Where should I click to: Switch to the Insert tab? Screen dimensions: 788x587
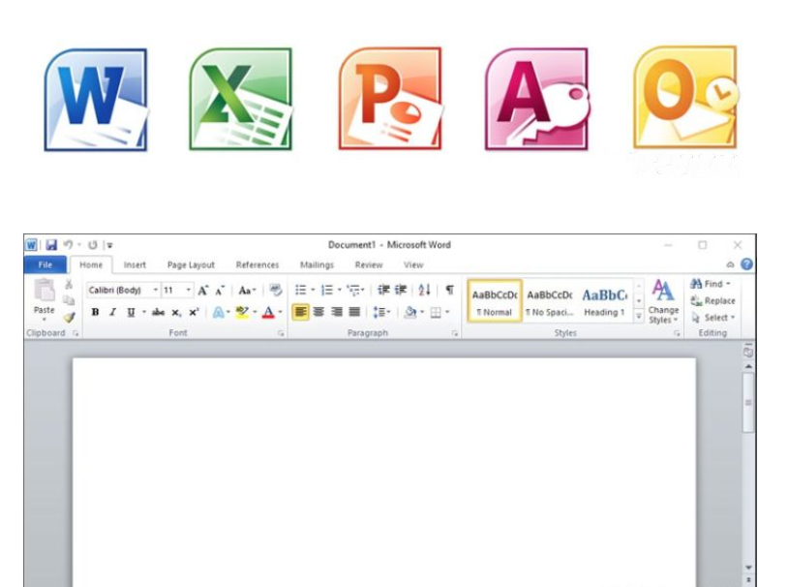click(x=135, y=264)
